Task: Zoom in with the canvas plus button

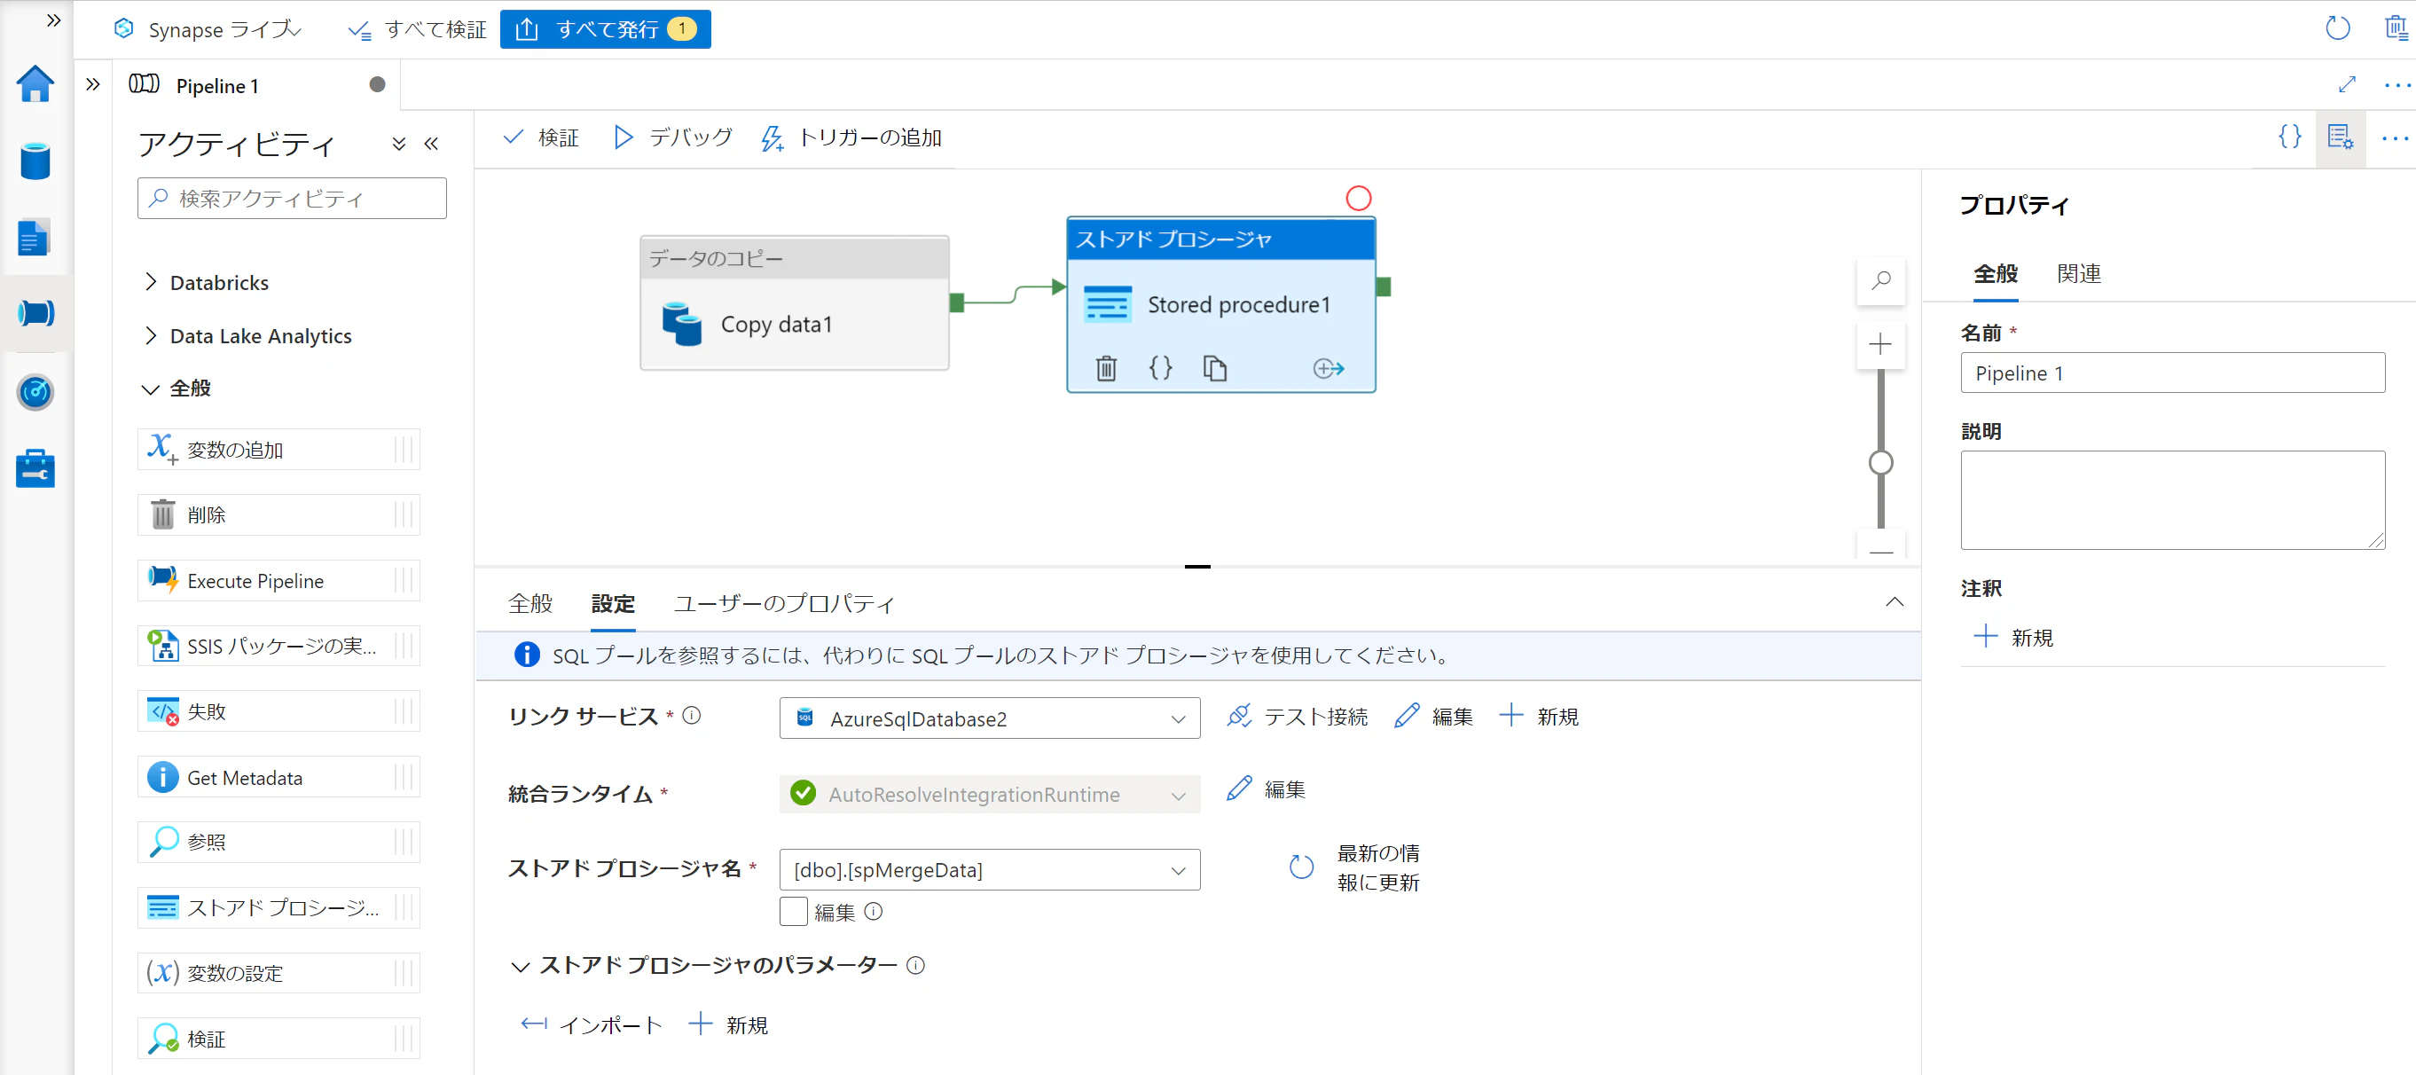Action: 1880,344
